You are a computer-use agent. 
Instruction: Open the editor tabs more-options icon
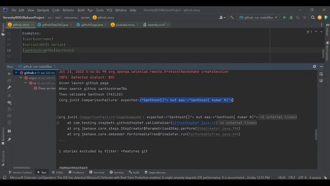click(x=321, y=25)
